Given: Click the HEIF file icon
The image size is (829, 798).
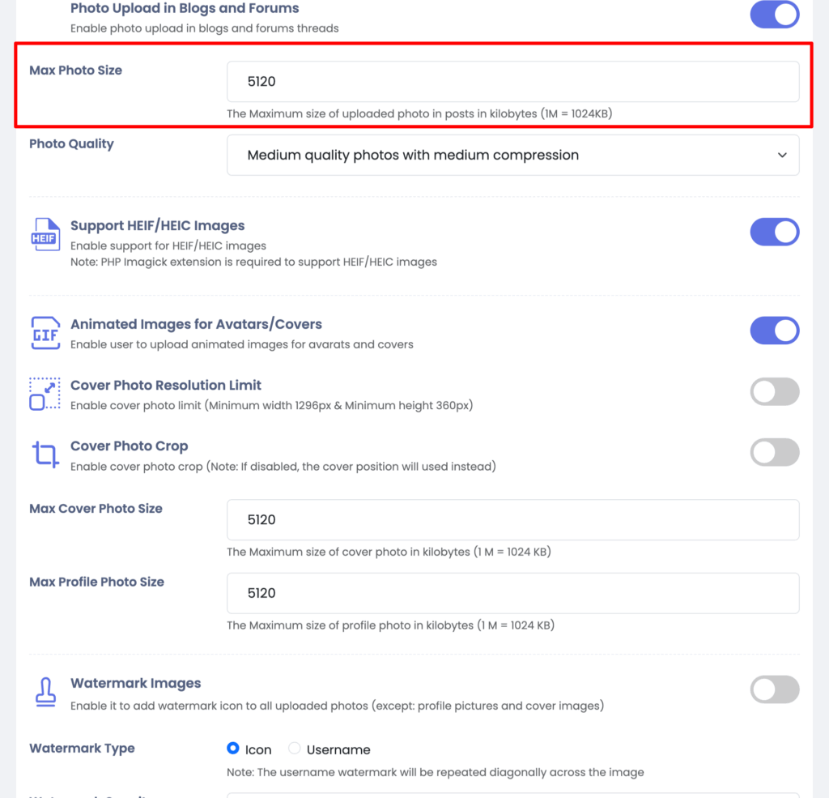Looking at the screenshot, I should 45,234.
